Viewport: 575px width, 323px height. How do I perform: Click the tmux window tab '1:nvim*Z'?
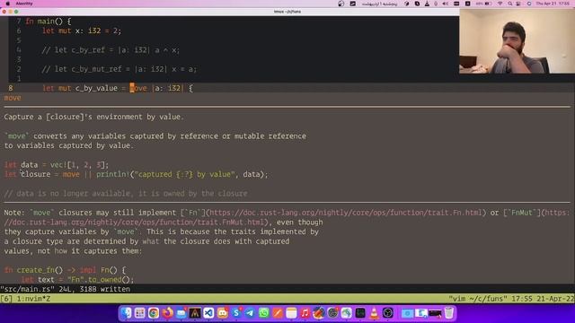(33, 299)
